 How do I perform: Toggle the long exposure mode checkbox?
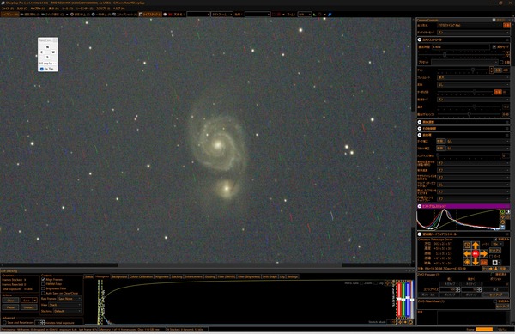494,46
